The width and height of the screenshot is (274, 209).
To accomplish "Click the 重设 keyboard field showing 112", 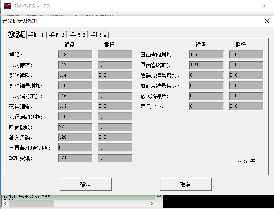I will pyautogui.click(x=75, y=55).
